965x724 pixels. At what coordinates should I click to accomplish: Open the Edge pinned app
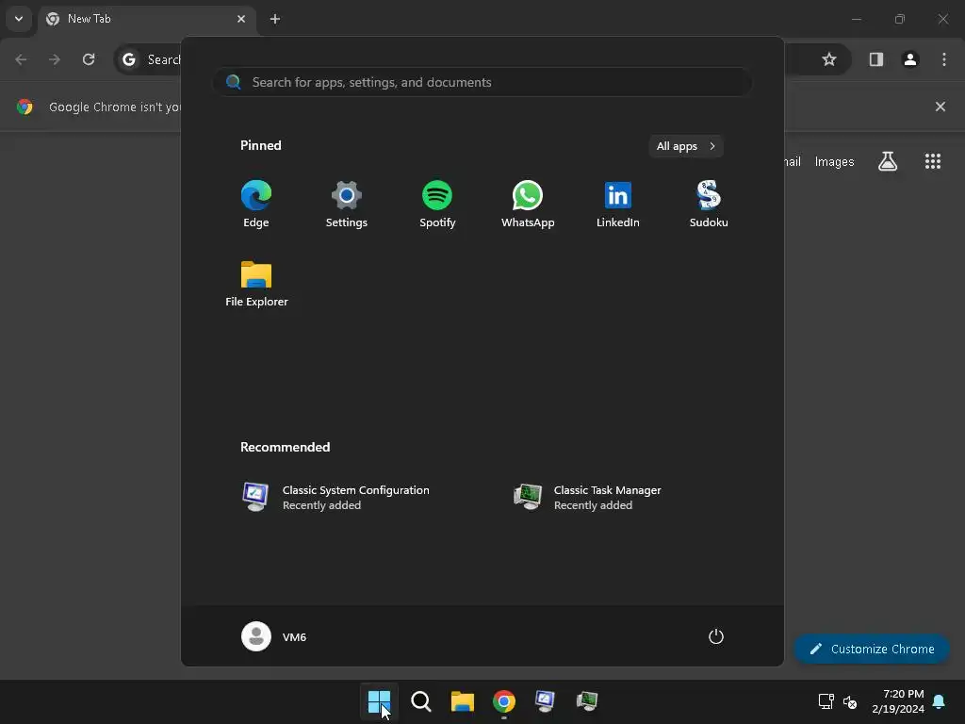tap(256, 205)
